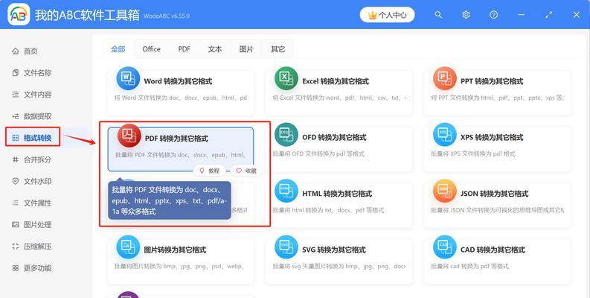Open the CAD to PDF icon
This screenshot has width=590, height=298.
(x=445, y=247)
